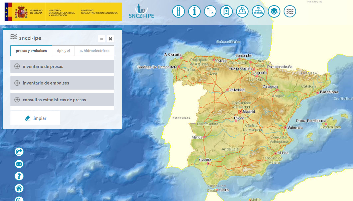The width and height of the screenshot is (353, 201).
Task: Click the 'limpiar' button
Action: [35, 118]
